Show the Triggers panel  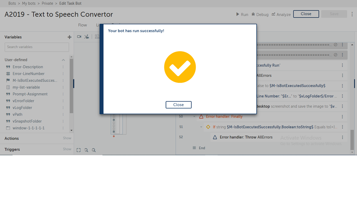point(67,149)
